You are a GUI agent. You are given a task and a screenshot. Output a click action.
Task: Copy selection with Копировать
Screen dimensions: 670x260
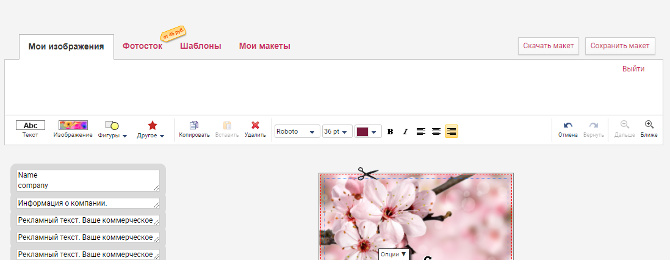pos(195,129)
